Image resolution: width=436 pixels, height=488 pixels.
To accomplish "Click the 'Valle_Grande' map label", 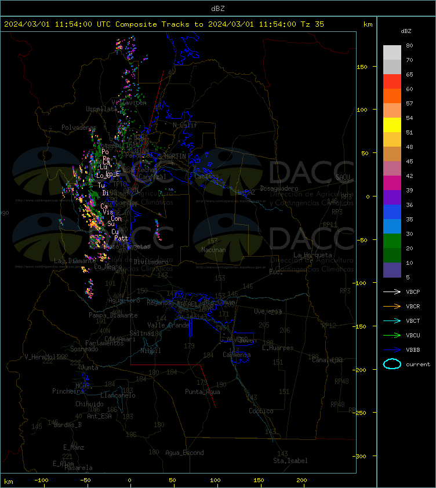I will (x=169, y=325).
